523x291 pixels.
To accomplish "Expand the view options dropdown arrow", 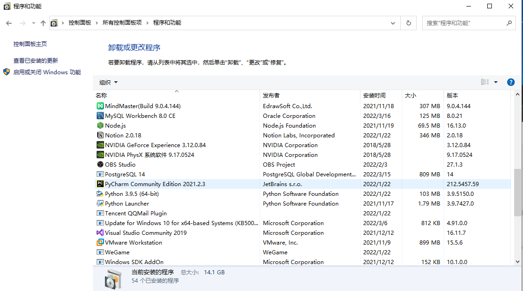I will pyautogui.click(x=496, y=82).
